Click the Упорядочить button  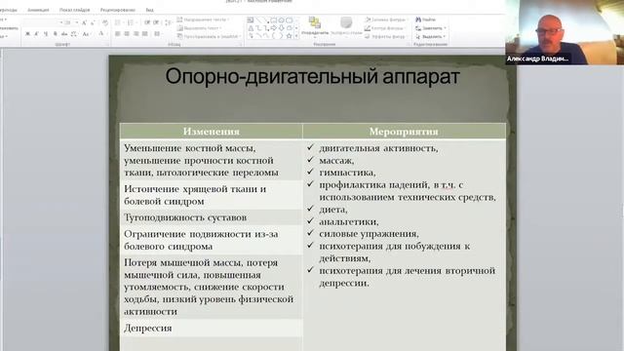(x=315, y=26)
